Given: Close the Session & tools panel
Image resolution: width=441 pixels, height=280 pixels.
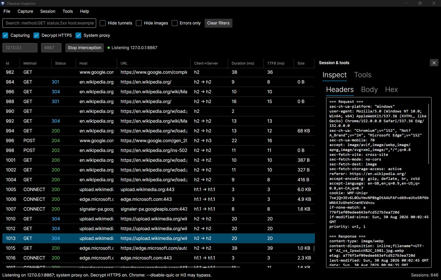Looking at the screenshot, I should point(434,63).
